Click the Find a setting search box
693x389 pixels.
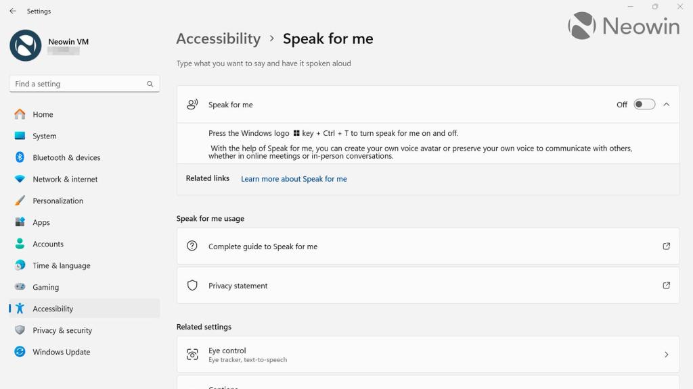pos(85,84)
